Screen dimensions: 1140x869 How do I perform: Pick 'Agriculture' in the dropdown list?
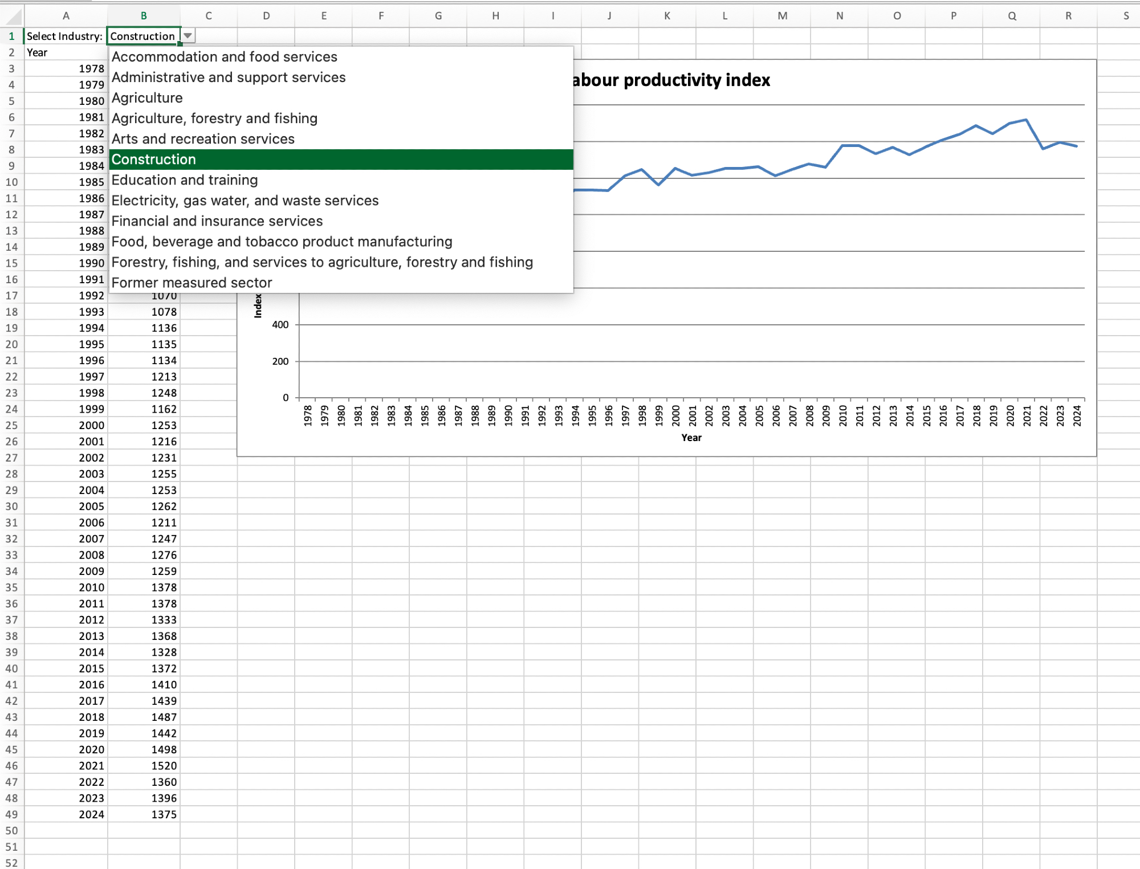147,98
